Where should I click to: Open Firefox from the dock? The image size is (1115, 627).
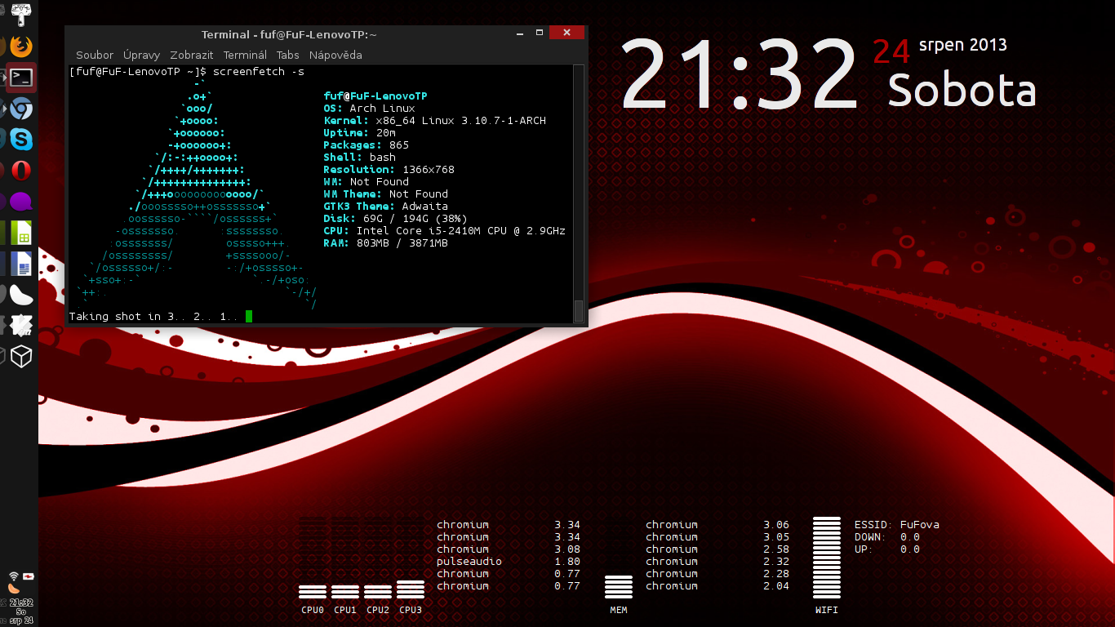[x=21, y=46]
